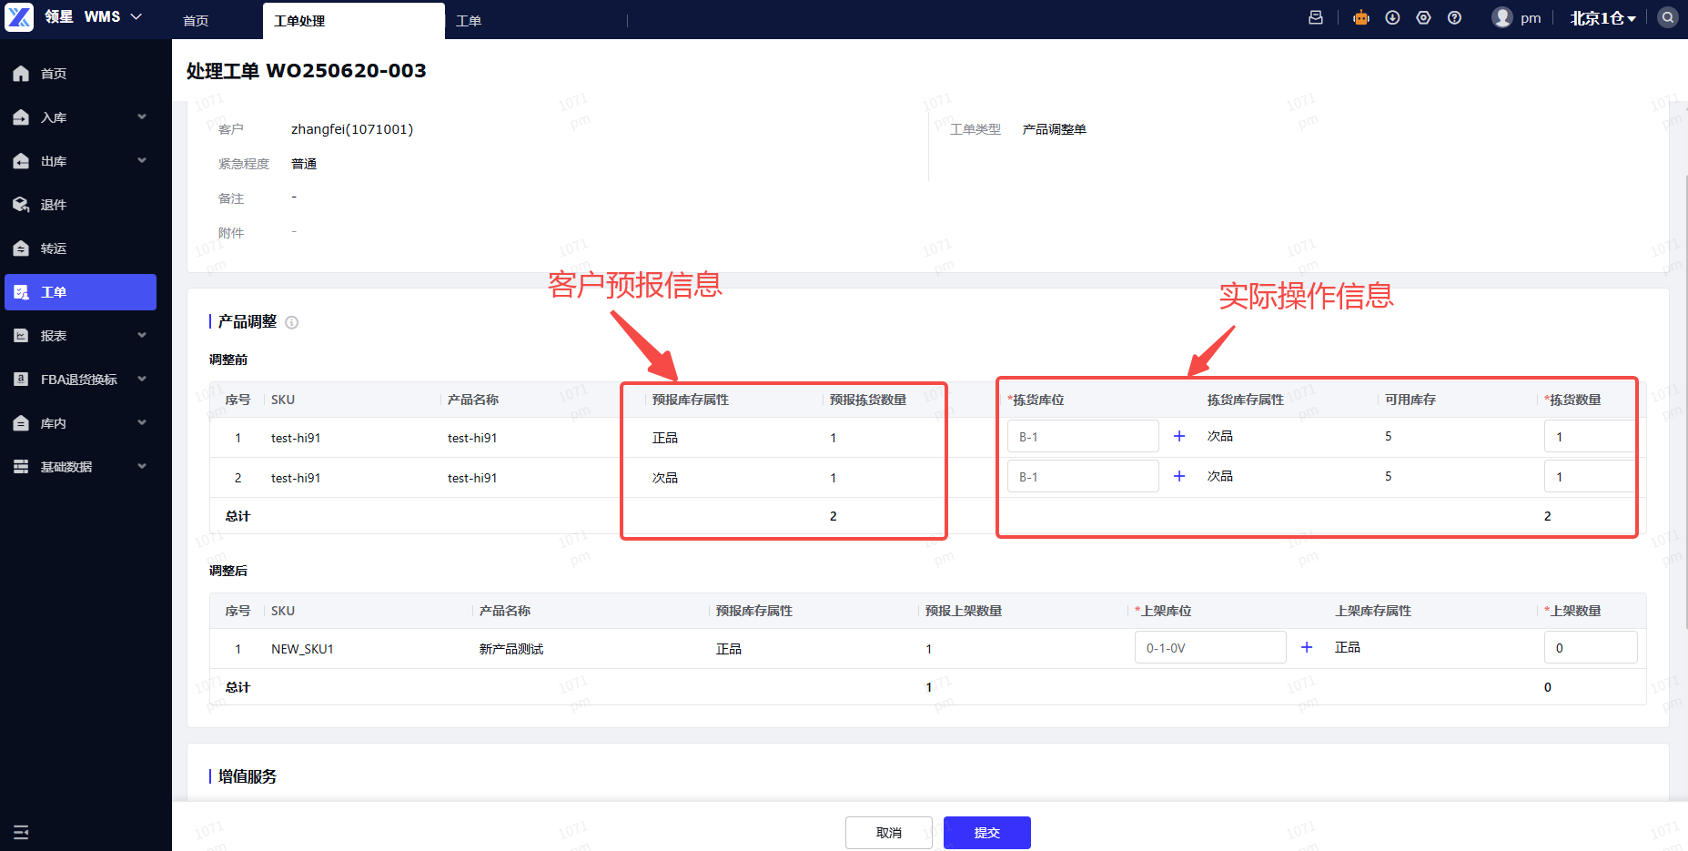Click the 增值服务 section heading
Screen dimensions: 1688x851
pyautogui.click(x=248, y=776)
